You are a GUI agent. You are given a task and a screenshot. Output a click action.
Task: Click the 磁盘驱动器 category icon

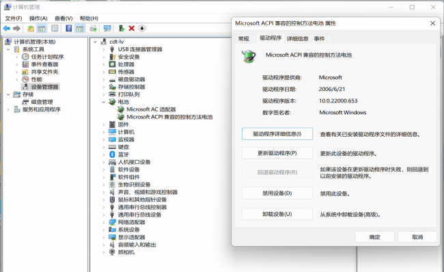point(112,79)
